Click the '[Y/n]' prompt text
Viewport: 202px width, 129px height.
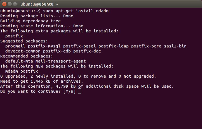(69, 91)
